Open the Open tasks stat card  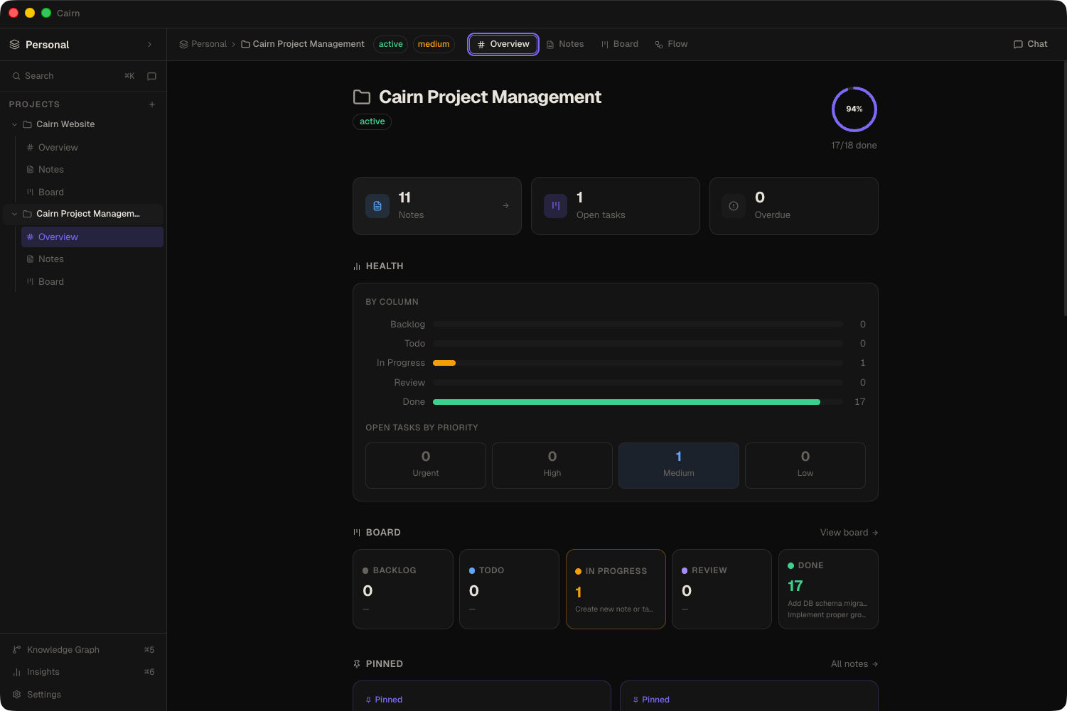(616, 206)
